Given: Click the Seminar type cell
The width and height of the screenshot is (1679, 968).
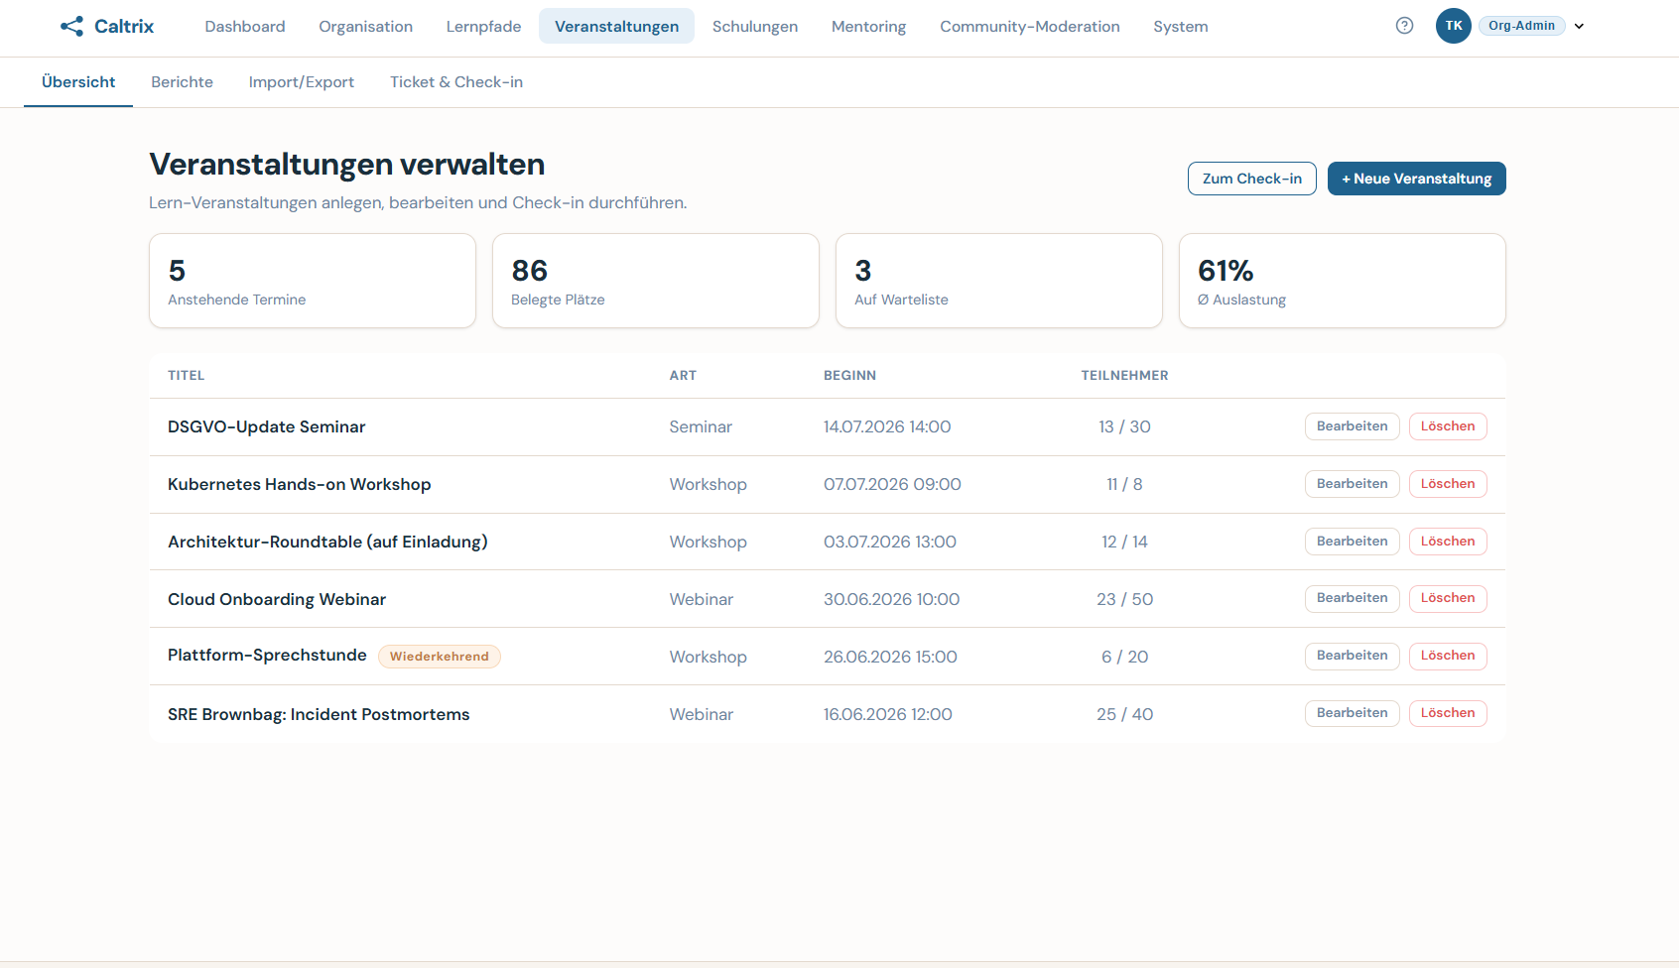Looking at the screenshot, I should pyautogui.click(x=701, y=426).
